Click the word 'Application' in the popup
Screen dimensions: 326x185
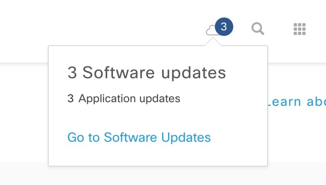pyautogui.click(x=108, y=98)
